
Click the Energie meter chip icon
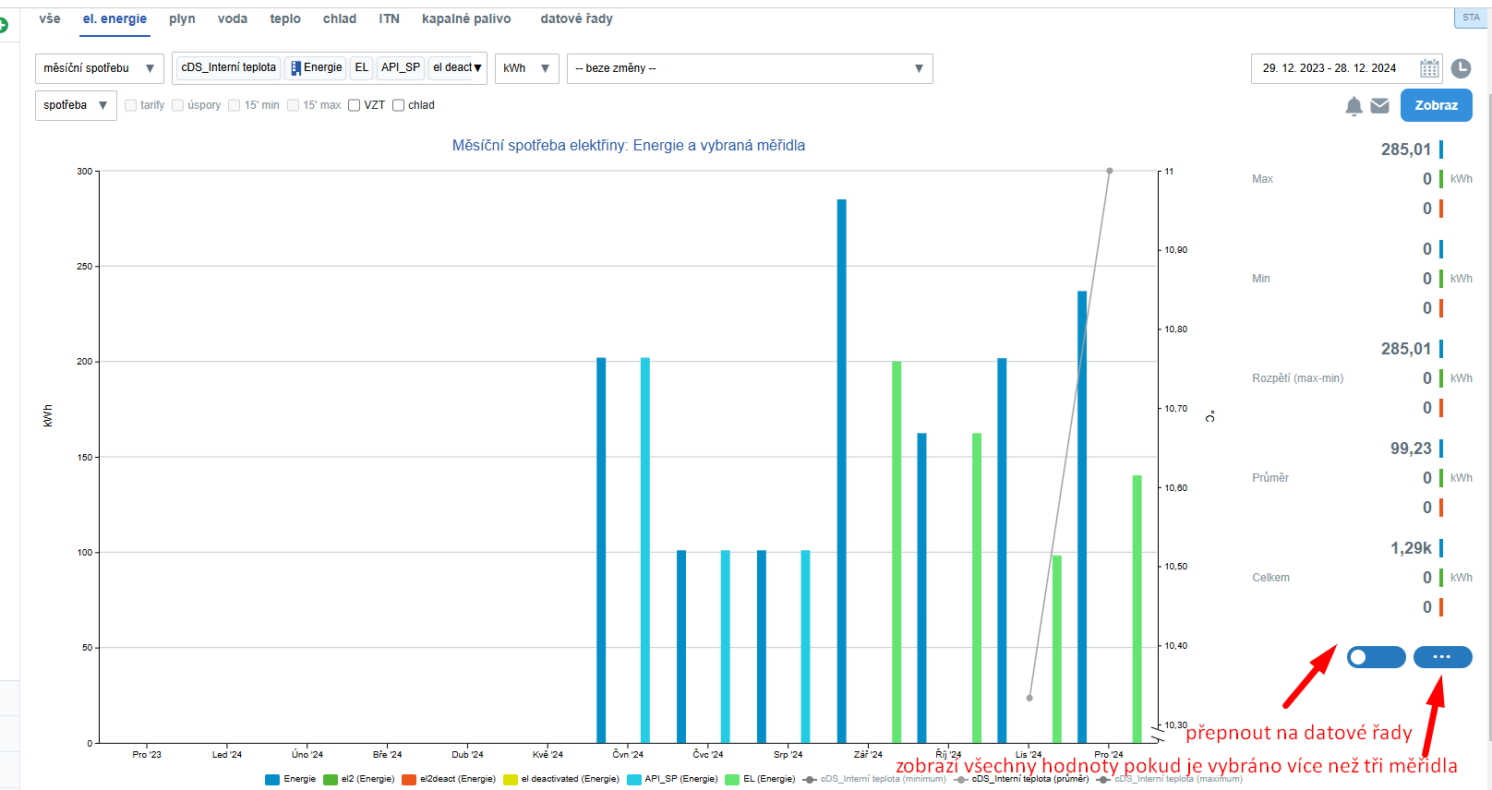pyautogui.click(x=296, y=68)
